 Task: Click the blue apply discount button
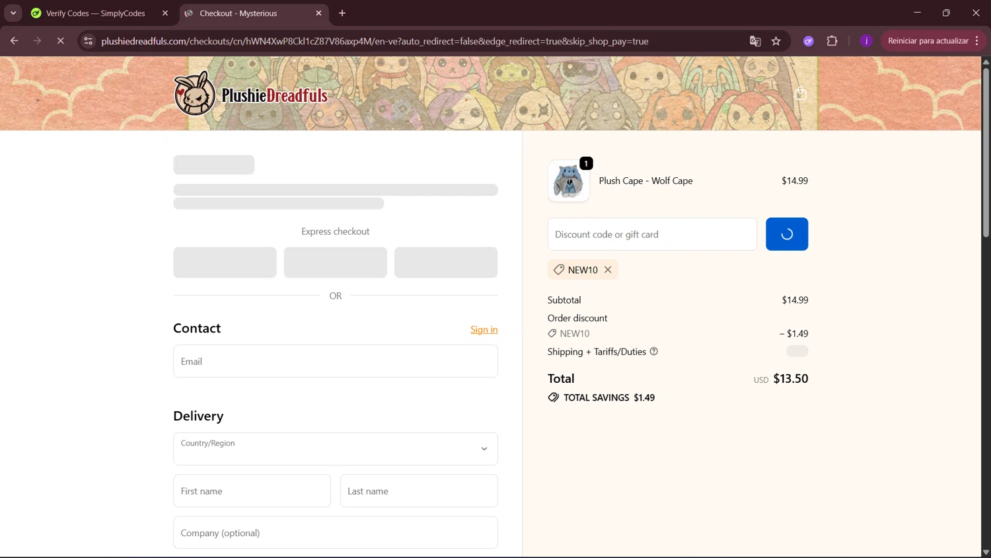pos(787,234)
